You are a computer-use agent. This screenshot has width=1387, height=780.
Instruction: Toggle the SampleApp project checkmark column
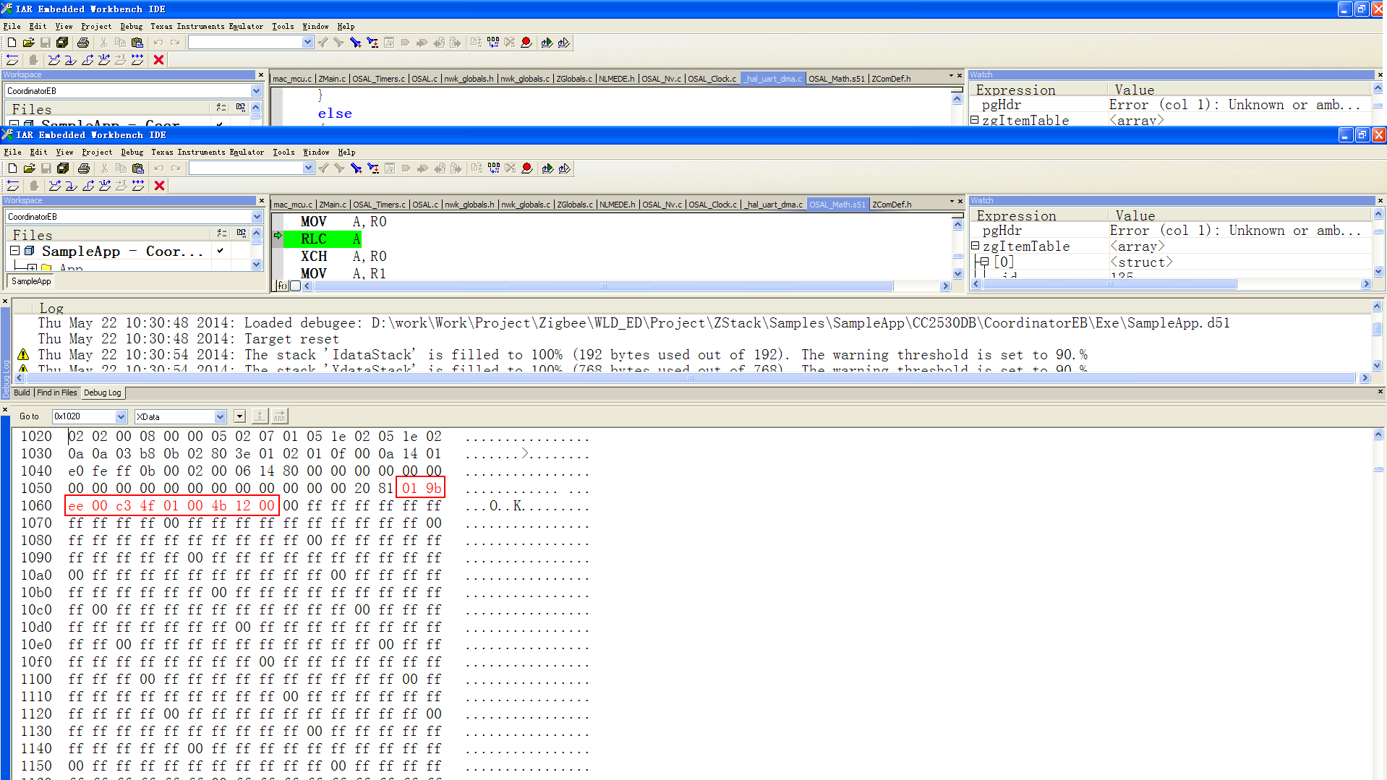221,250
